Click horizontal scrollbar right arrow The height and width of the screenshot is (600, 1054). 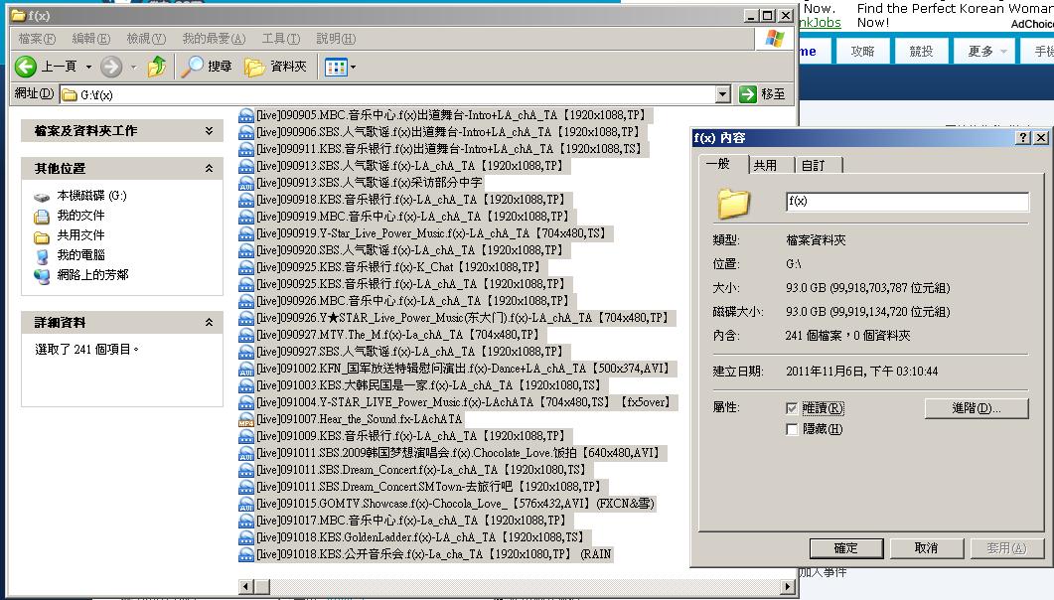[787, 586]
